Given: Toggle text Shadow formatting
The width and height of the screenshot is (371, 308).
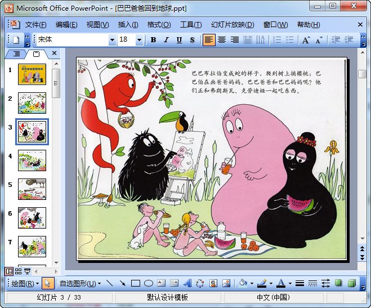Looking at the screenshot, I should [193, 40].
